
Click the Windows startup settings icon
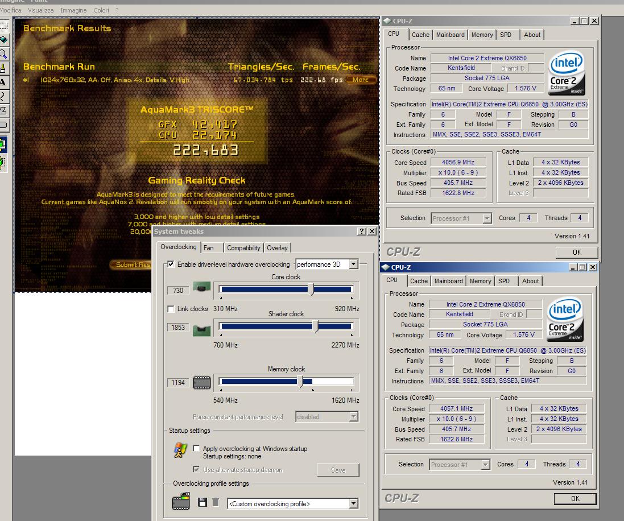tap(180, 450)
